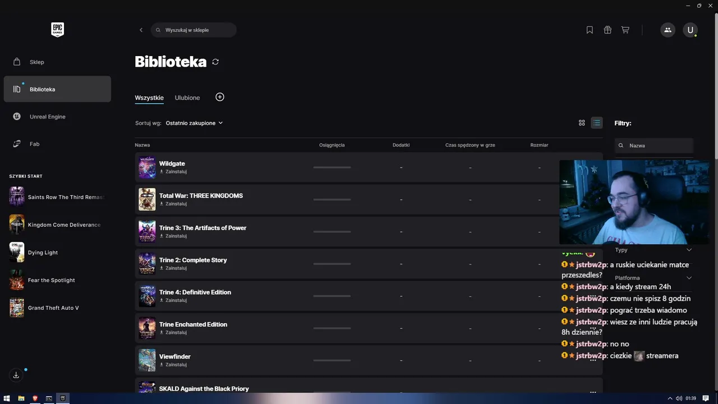Open Sklep in the sidebar
This screenshot has width=718, height=404.
tap(37, 62)
